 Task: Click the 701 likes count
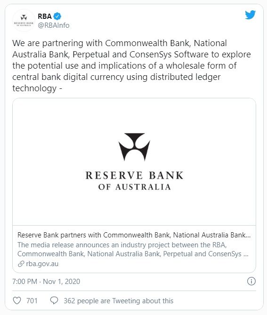(x=32, y=301)
